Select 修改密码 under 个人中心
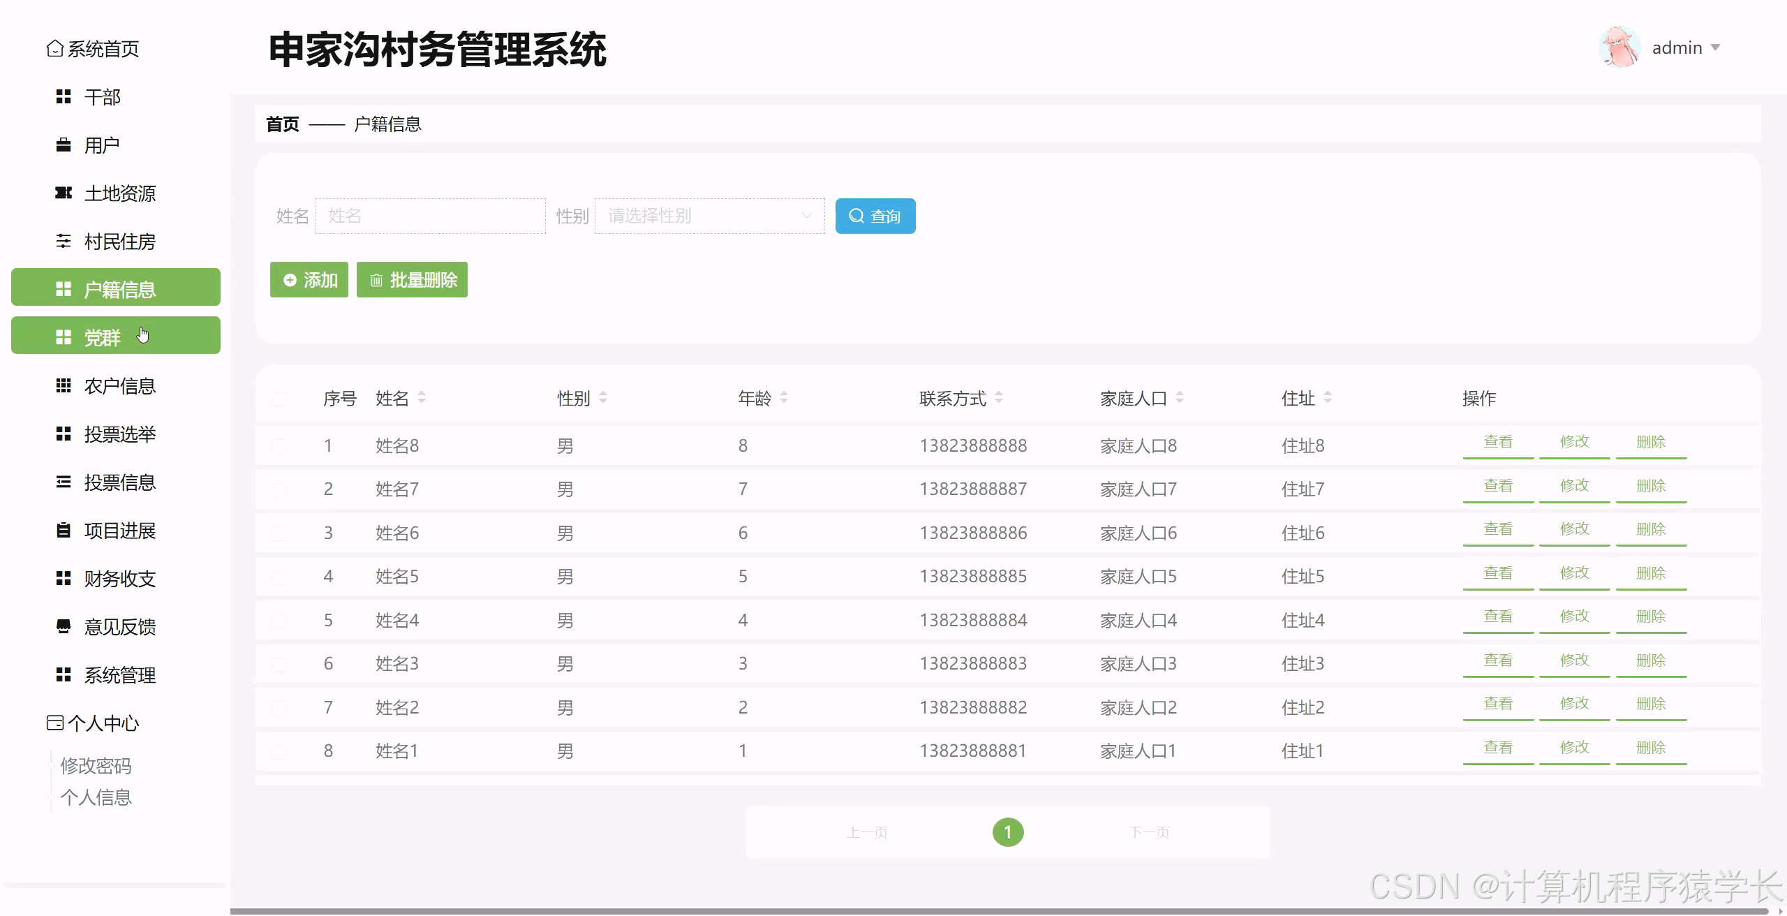This screenshot has height=916, width=1787. coord(96,766)
